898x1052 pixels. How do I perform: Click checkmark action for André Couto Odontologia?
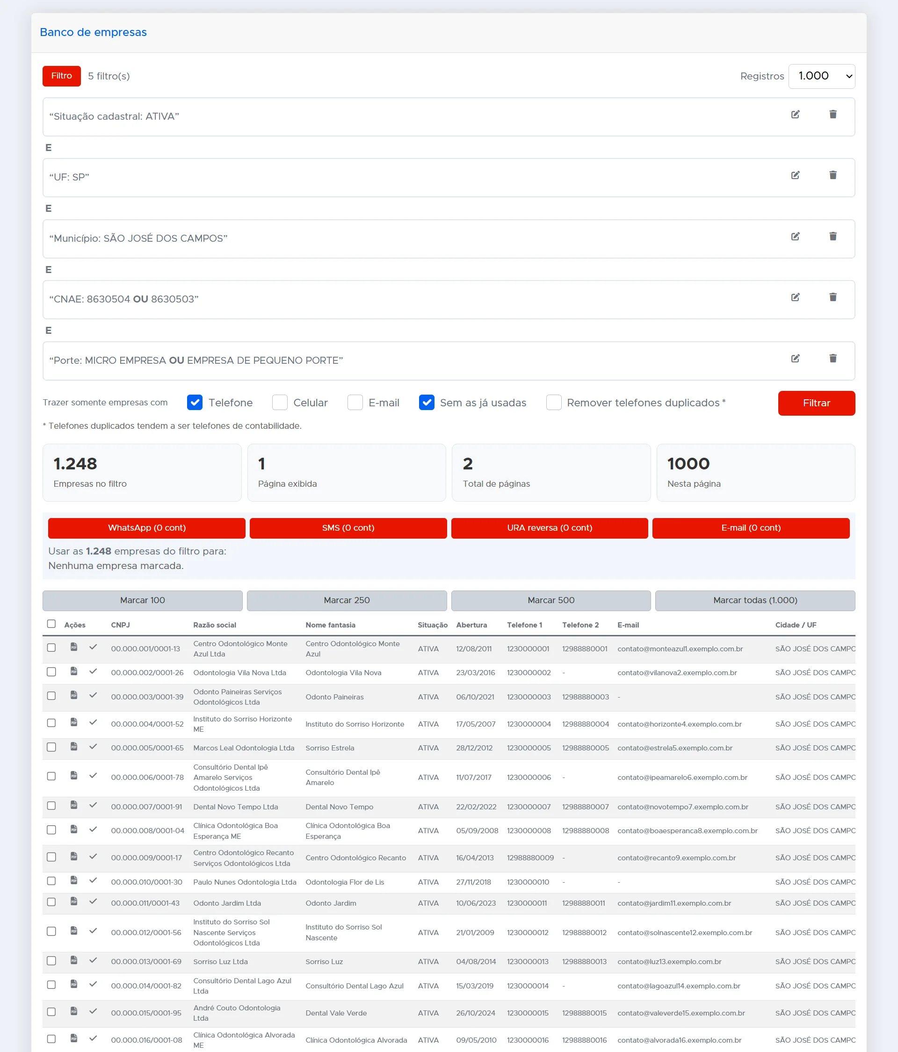point(93,1011)
